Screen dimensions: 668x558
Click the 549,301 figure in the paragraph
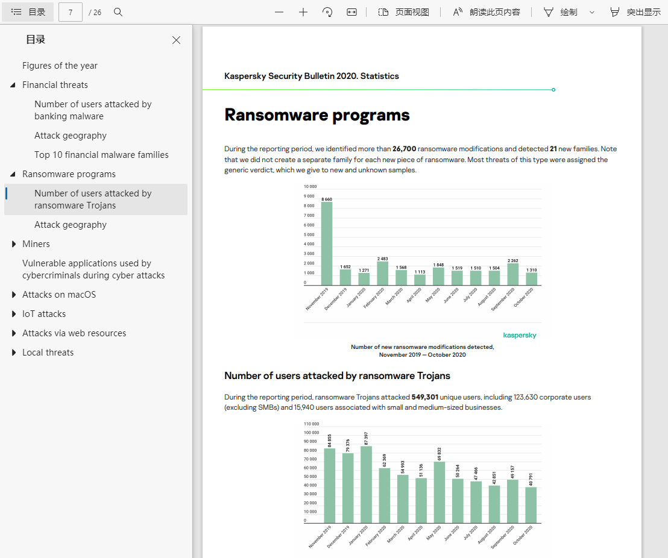click(x=425, y=397)
